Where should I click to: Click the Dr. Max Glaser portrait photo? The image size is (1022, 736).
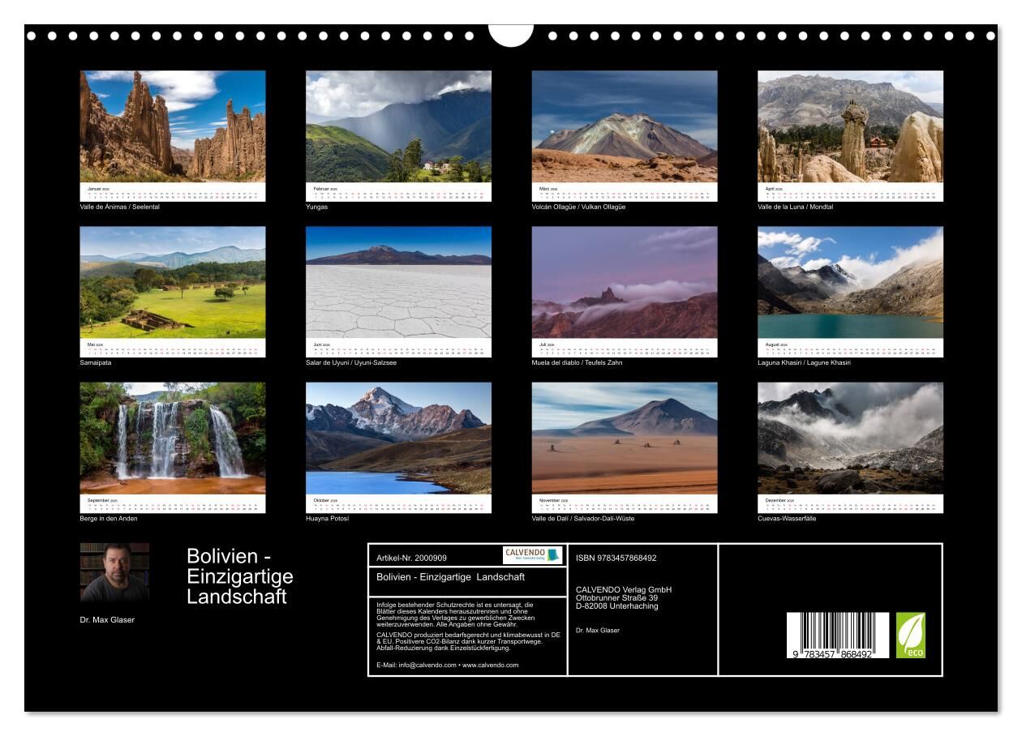click(x=114, y=572)
